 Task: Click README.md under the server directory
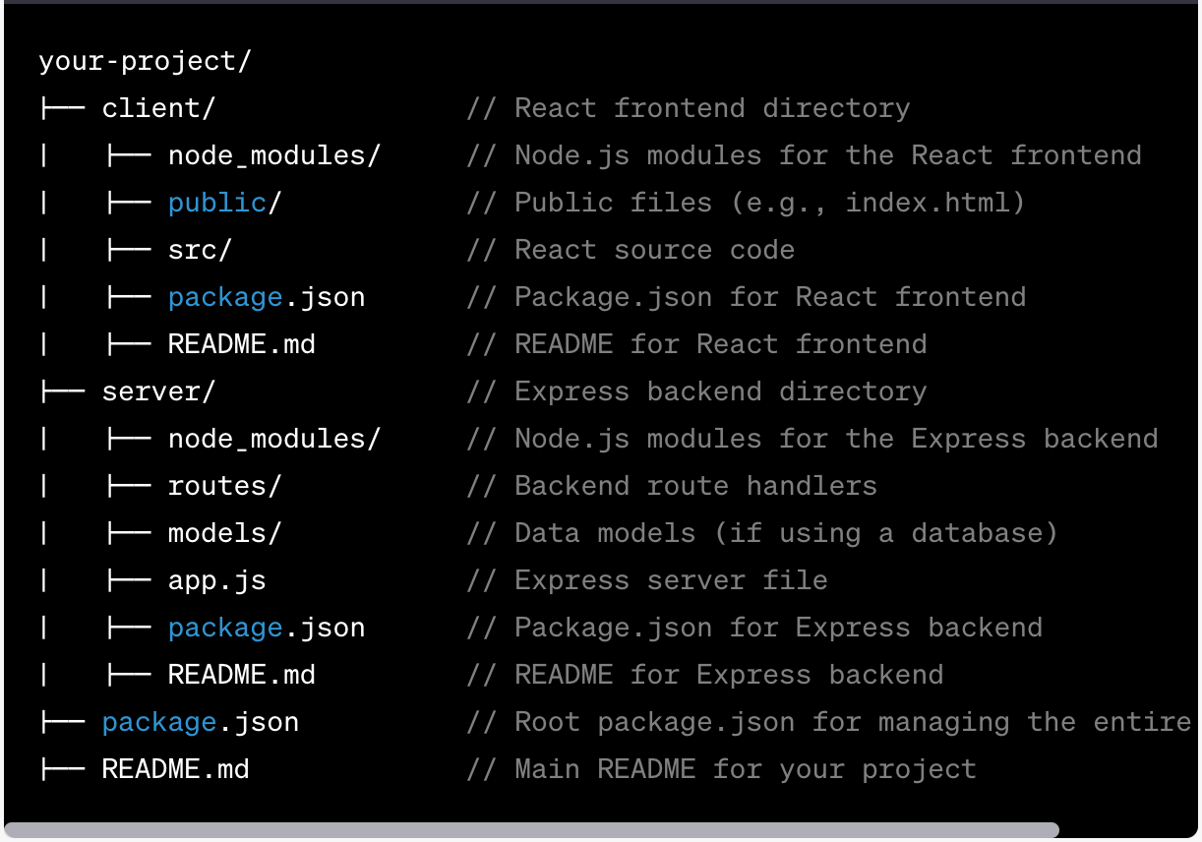242,675
